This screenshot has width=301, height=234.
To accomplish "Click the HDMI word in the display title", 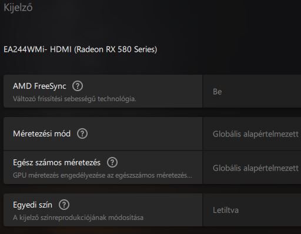I will click(61, 49).
